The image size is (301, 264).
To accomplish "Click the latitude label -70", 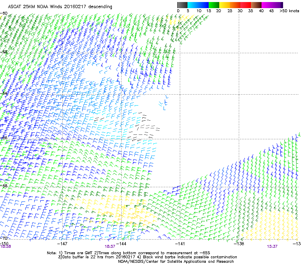I will (4, 238).
